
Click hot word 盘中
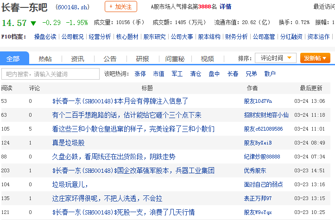tap(214, 74)
